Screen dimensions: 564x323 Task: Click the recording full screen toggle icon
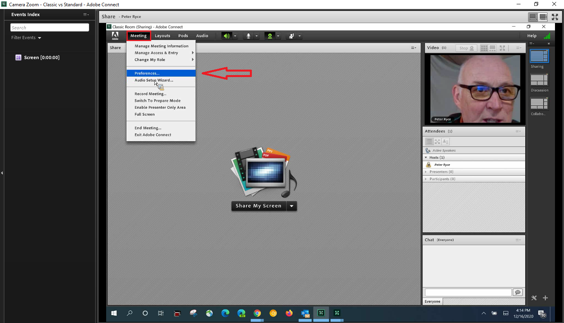(555, 17)
